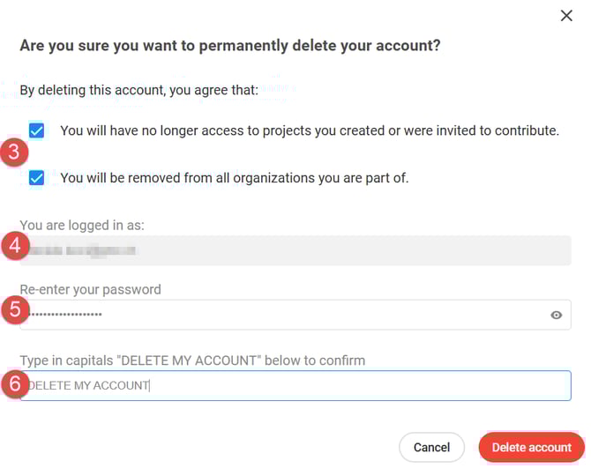Focus the re-enter password field
Screen dimensions: 591x476
coord(282,315)
